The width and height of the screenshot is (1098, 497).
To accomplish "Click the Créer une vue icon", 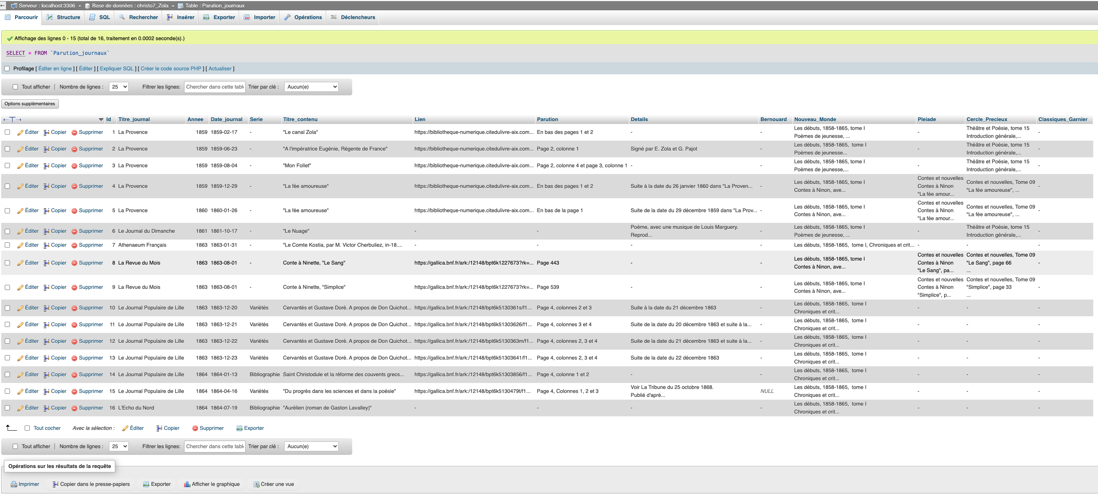I will pos(256,484).
